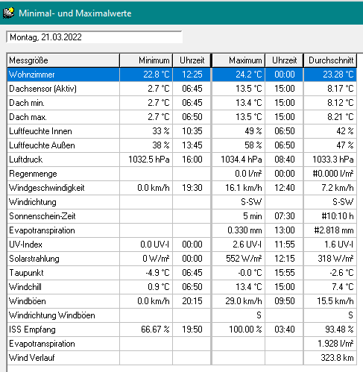
Task: Click the weather app icon in title bar
Action: point(8,13)
